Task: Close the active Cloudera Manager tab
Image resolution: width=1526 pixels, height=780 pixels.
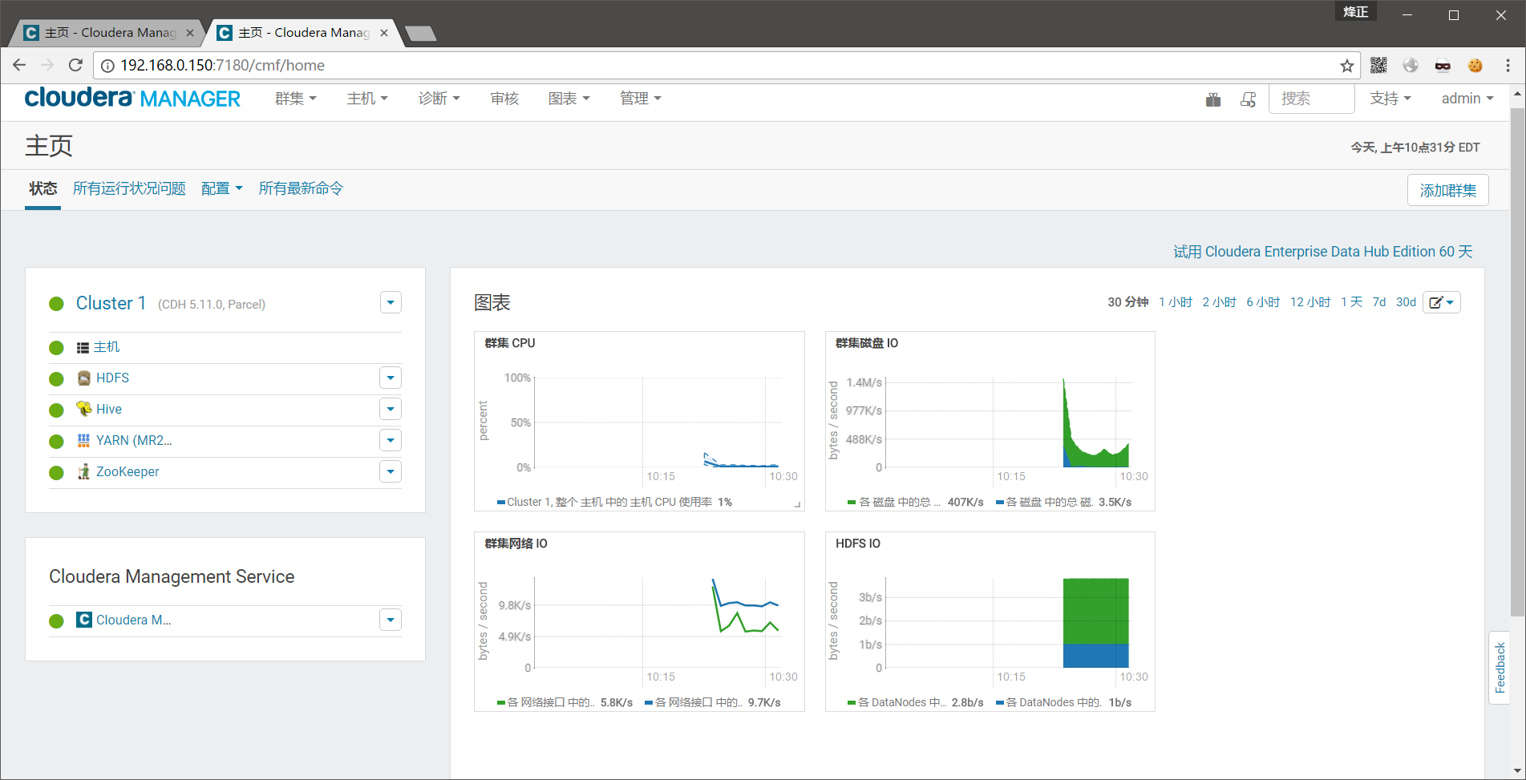Action: point(384,33)
